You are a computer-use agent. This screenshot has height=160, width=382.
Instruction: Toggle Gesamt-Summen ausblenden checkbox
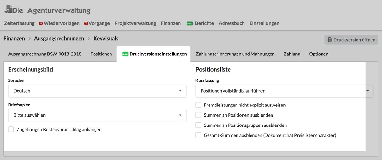[x=198, y=135]
